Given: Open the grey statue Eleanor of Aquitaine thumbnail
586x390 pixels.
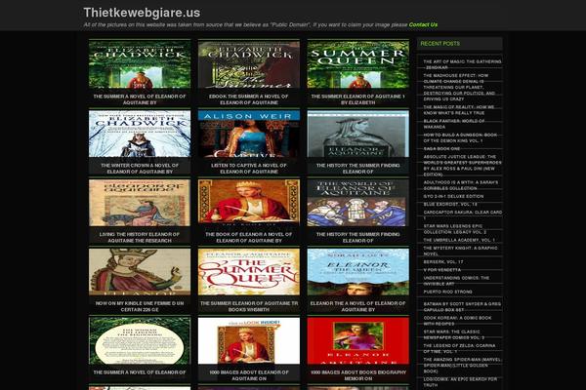Looking at the screenshot, I should [x=358, y=134].
